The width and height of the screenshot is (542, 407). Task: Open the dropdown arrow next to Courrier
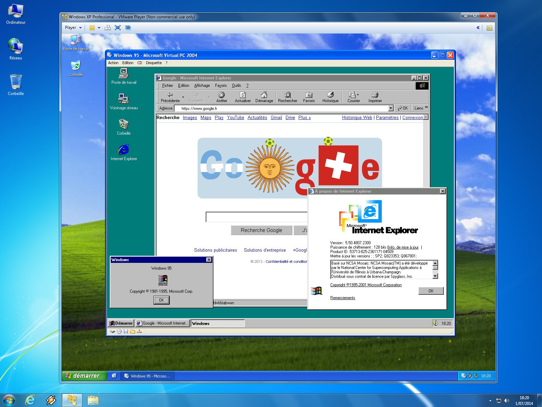[358, 95]
